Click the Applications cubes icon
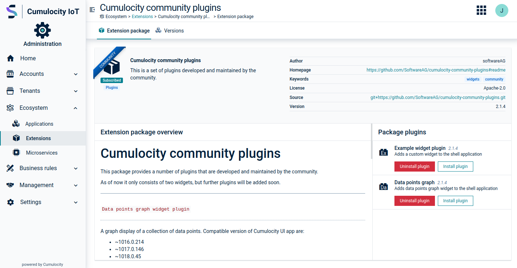Screen dimensions: 517x268 pos(16,124)
